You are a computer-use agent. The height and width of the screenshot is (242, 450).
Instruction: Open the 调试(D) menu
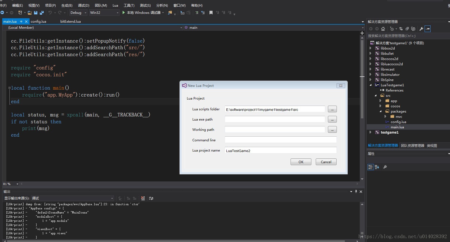pyautogui.click(x=84, y=5)
